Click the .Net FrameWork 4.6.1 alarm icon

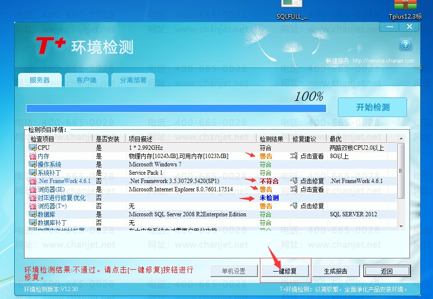(32, 181)
